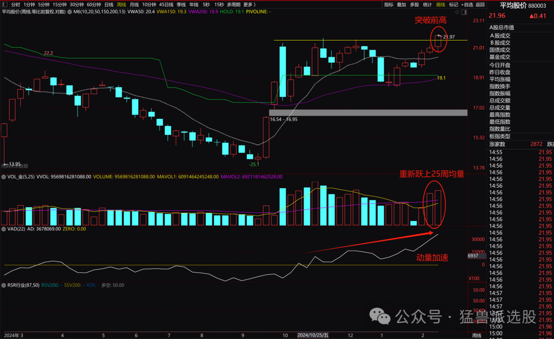Switch to 10分钟 timeframe
The image size is (554, 339).
click(x=149, y=5)
